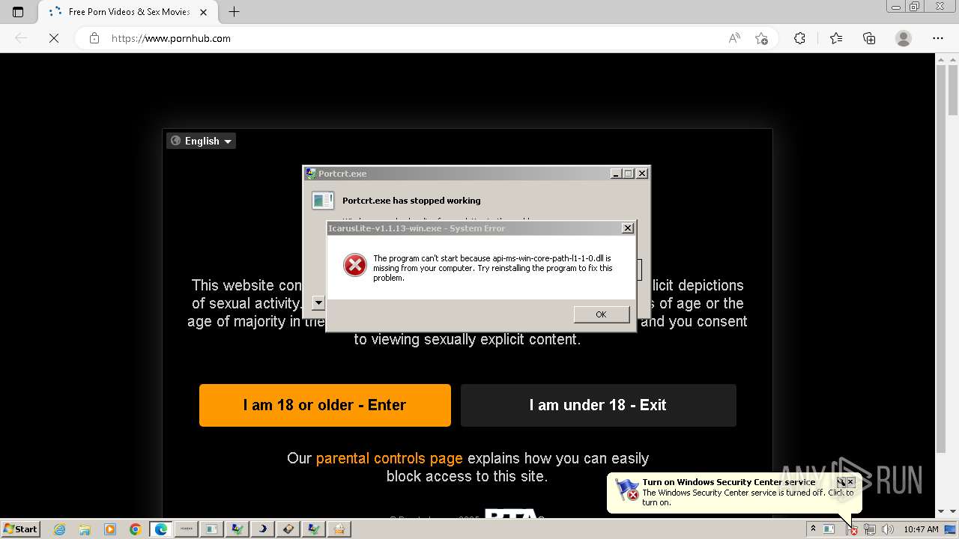Open Windows Explorer from the taskbar
The width and height of the screenshot is (959, 539).
pos(85,529)
